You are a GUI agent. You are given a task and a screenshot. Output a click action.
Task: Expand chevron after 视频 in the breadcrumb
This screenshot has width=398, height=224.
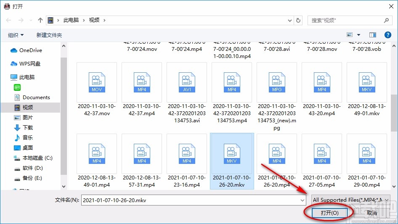coord(104,20)
